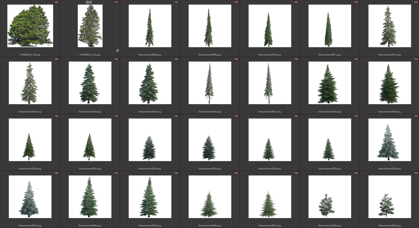Select the Derevia letom0008.png tree thumbnail
This screenshot has height=228, width=419.
150,26
